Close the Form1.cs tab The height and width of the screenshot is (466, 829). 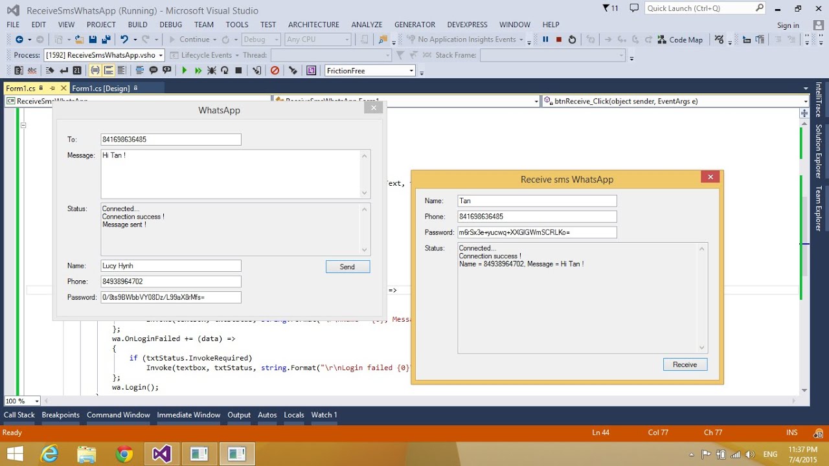coord(63,88)
